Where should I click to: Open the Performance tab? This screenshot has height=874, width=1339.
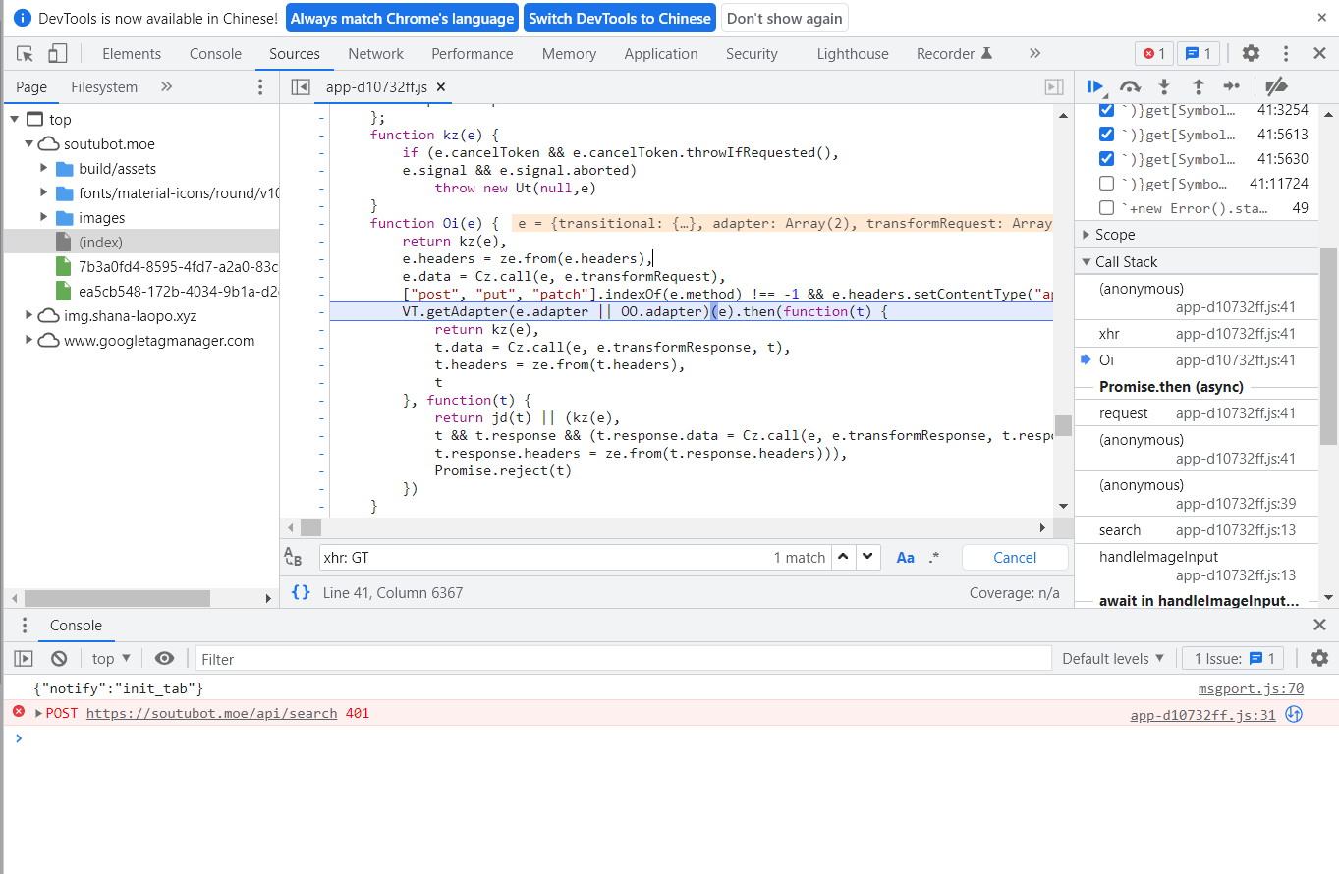472,54
